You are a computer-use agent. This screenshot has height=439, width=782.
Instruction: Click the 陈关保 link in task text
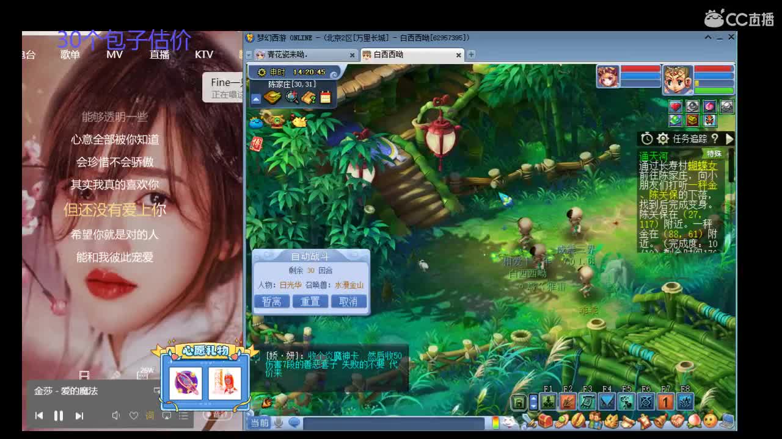click(663, 195)
